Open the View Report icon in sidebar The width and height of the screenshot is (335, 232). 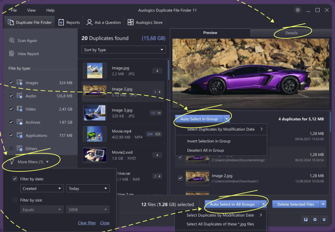pos(11,54)
